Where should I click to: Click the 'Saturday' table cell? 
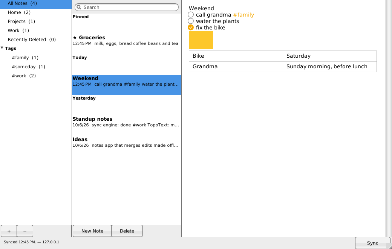[330, 56]
